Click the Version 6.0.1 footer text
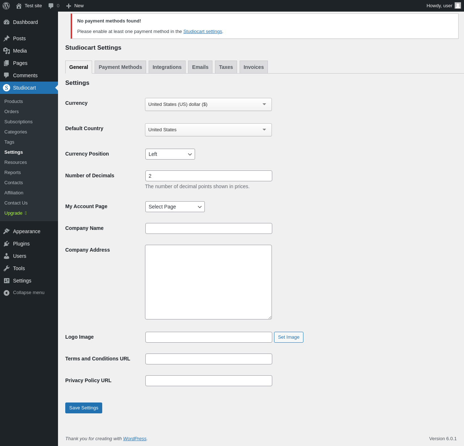The image size is (464, 446). pyautogui.click(x=443, y=439)
